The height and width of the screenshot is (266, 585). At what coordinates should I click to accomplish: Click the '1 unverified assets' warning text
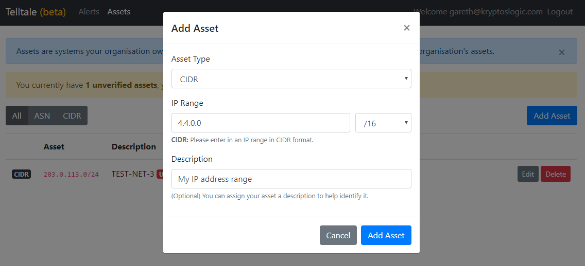[x=121, y=85]
